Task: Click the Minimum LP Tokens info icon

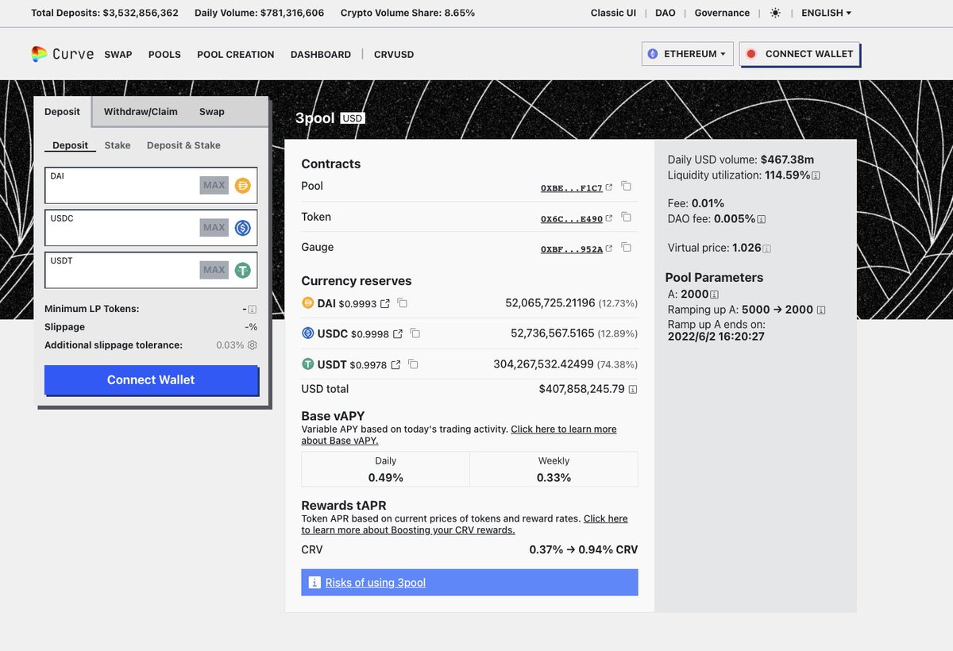Action: [252, 310]
